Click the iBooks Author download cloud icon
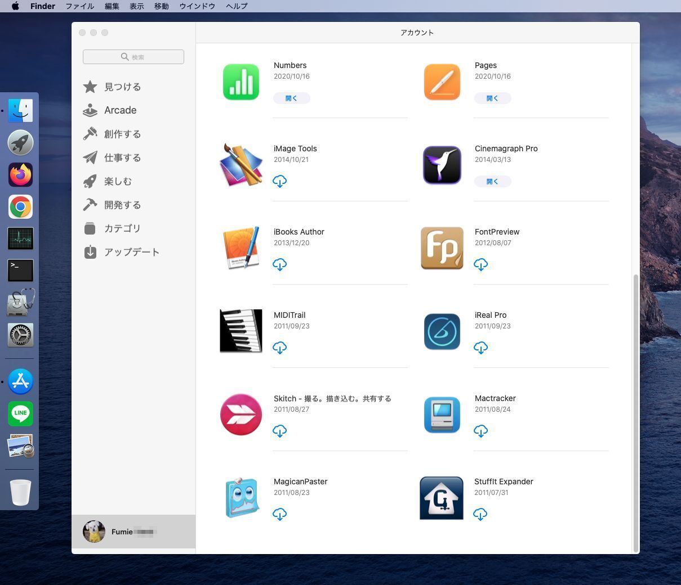Viewport: 681px width, 585px height. [x=279, y=264]
